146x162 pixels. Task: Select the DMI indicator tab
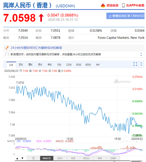[x=113, y=158]
